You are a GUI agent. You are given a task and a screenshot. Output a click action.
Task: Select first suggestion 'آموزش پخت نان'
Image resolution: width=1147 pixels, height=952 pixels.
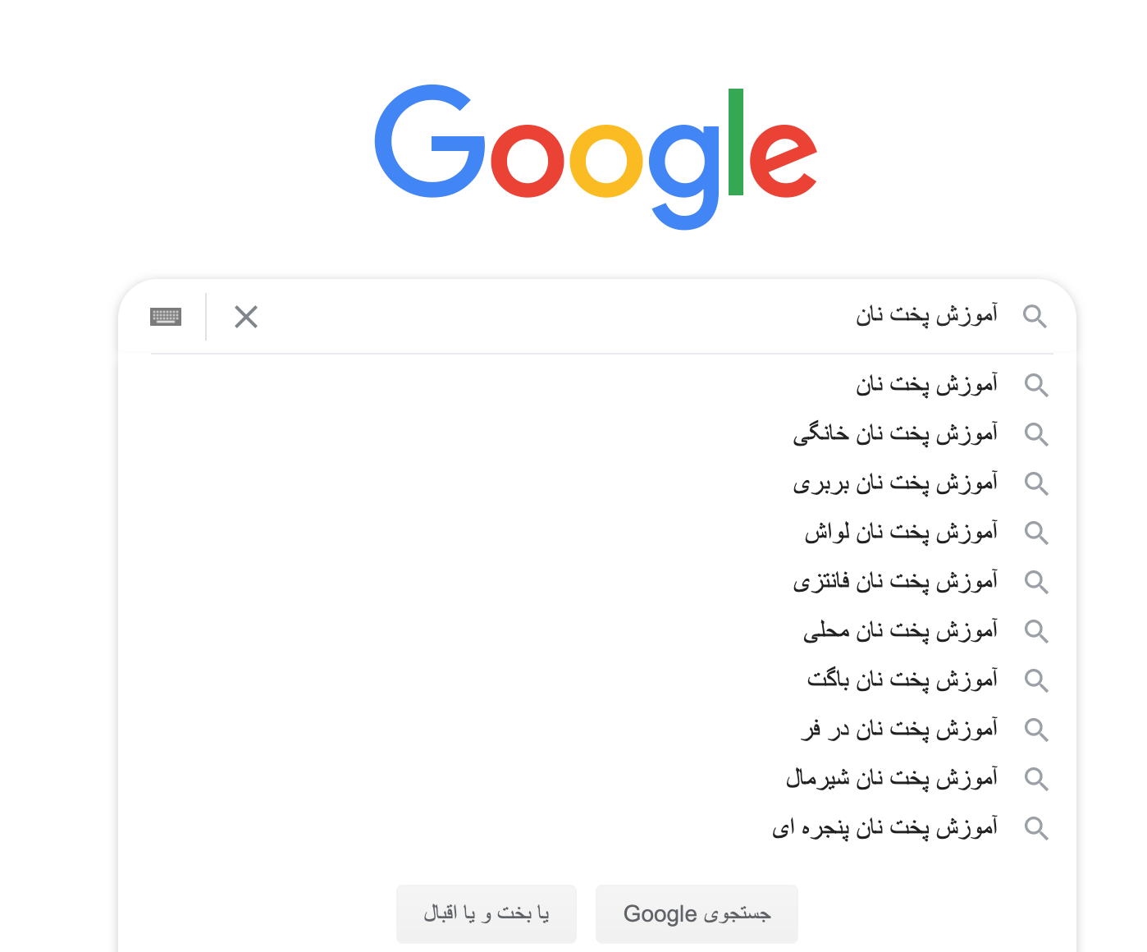pyautogui.click(x=926, y=385)
